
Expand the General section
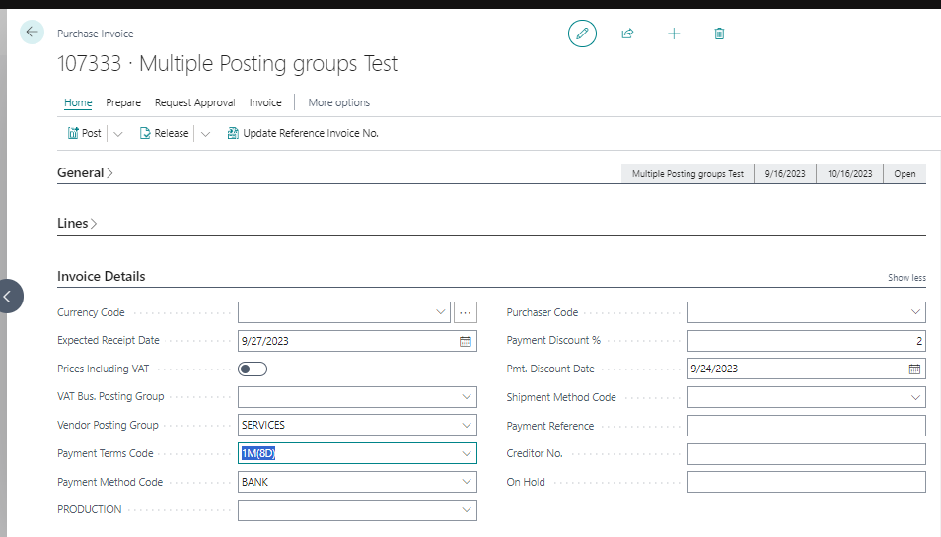[x=85, y=172]
